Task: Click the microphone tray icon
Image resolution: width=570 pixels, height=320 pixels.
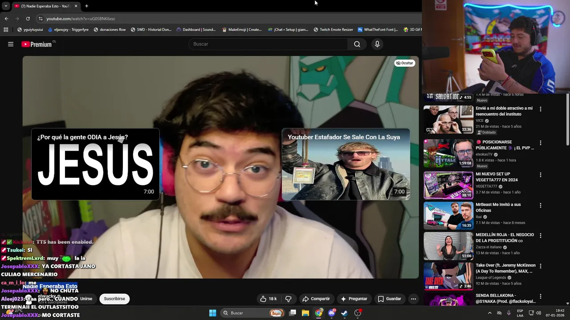Action: (509, 313)
